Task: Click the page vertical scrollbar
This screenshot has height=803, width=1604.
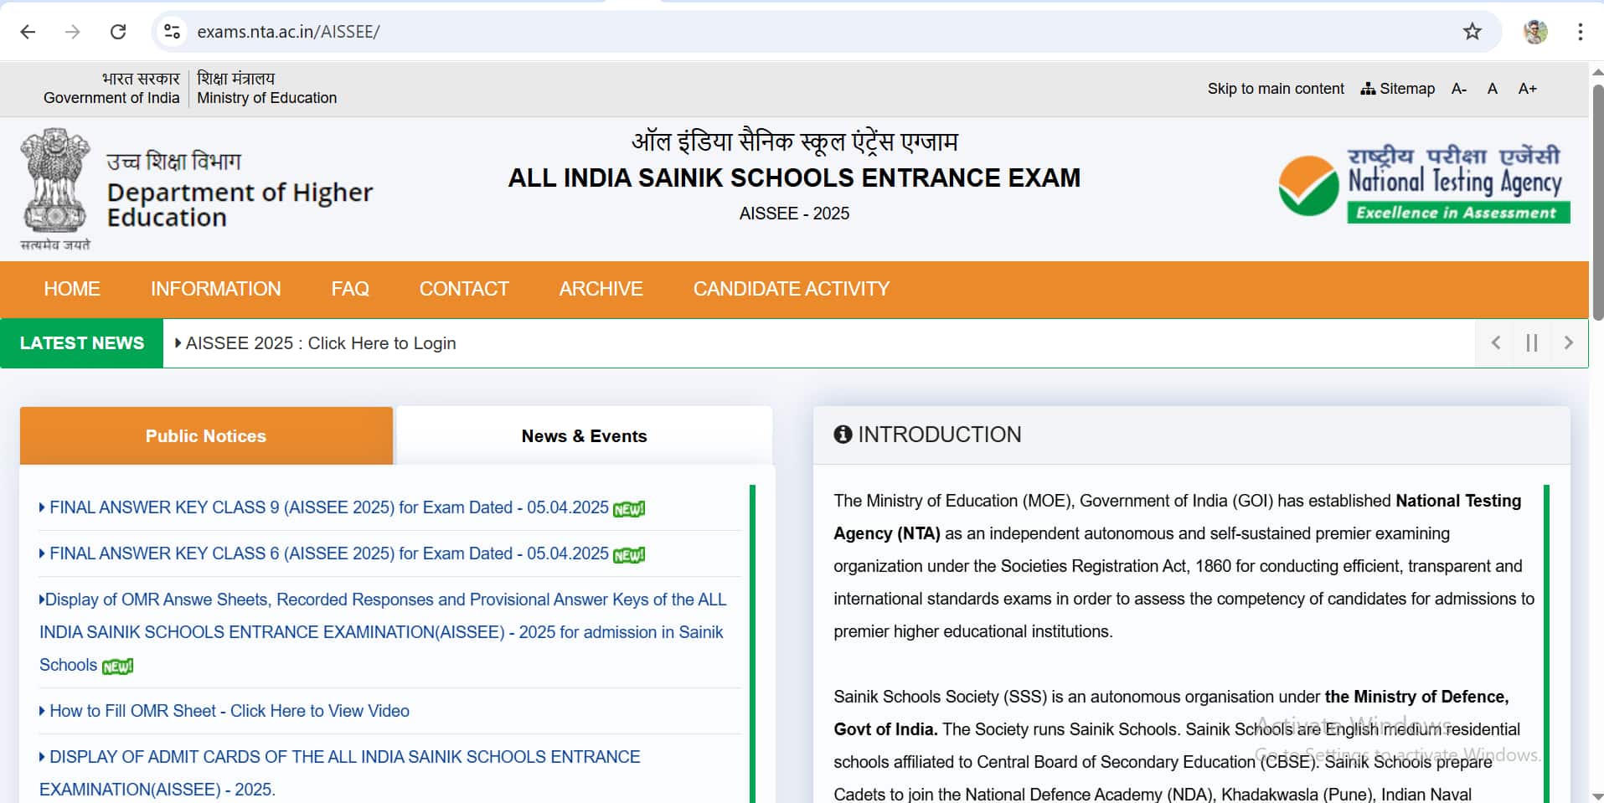Action: 1597,201
